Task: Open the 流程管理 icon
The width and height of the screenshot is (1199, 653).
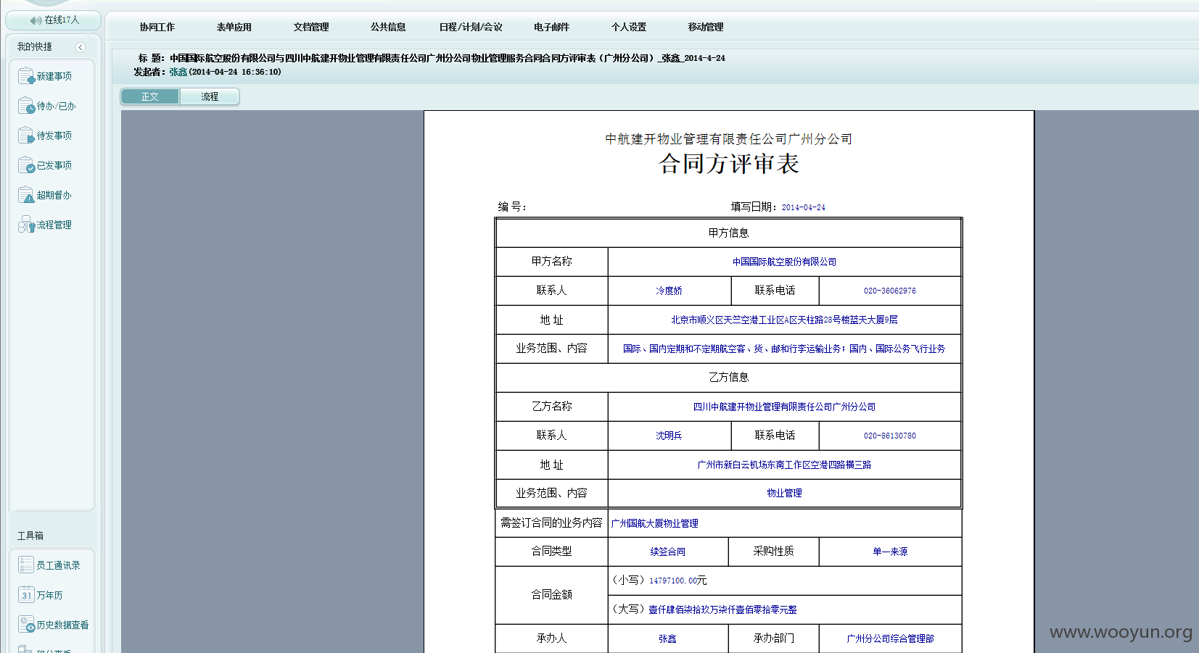Action: 26,225
